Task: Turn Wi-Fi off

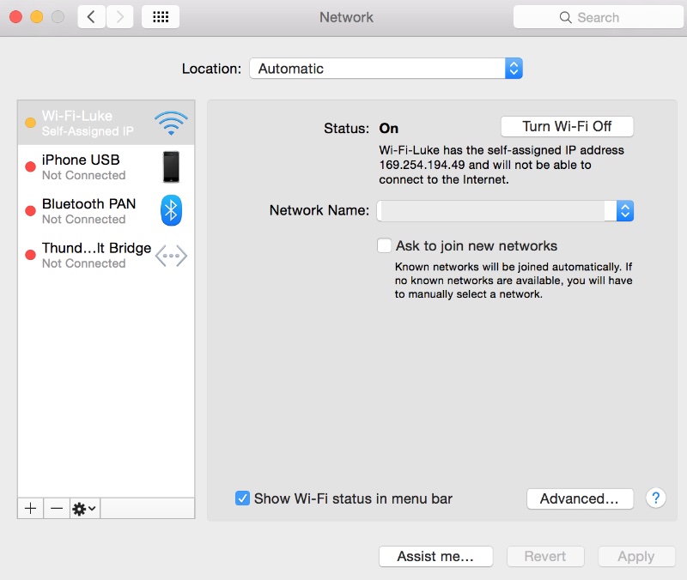Action: (566, 125)
